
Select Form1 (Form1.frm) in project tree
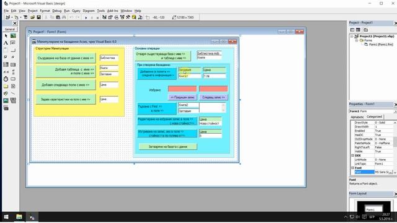click(381, 45)
